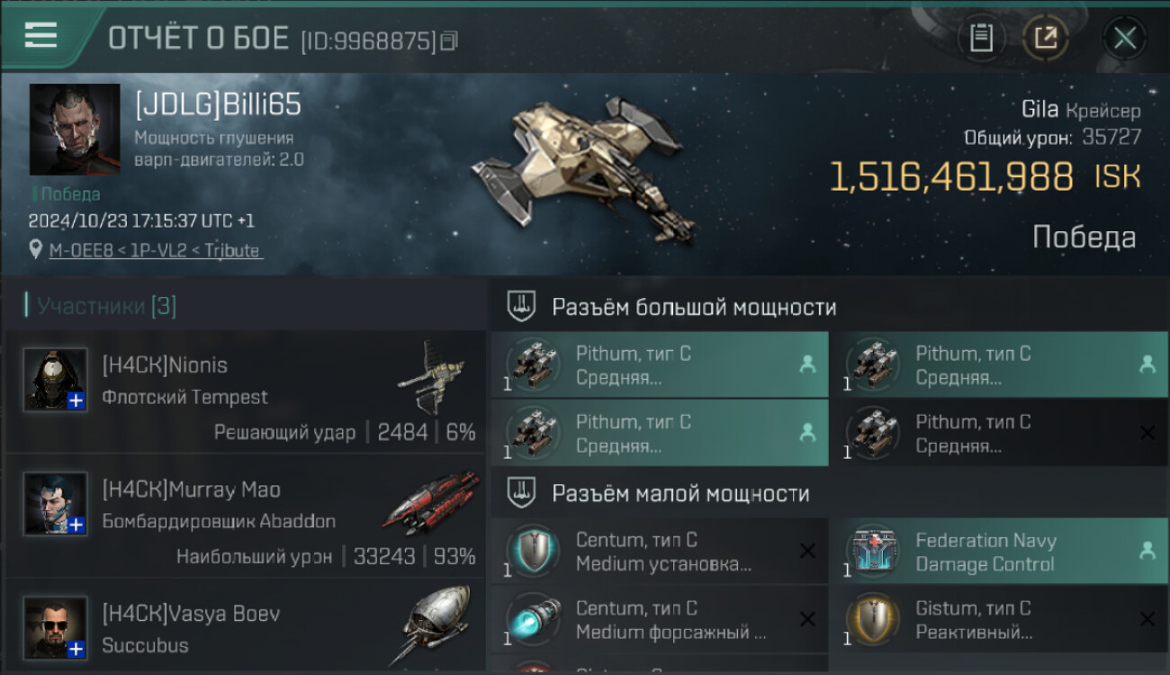Add Nionis as contact via plus badge
Screen dimensions: 1170x675
tap(76, 400)
